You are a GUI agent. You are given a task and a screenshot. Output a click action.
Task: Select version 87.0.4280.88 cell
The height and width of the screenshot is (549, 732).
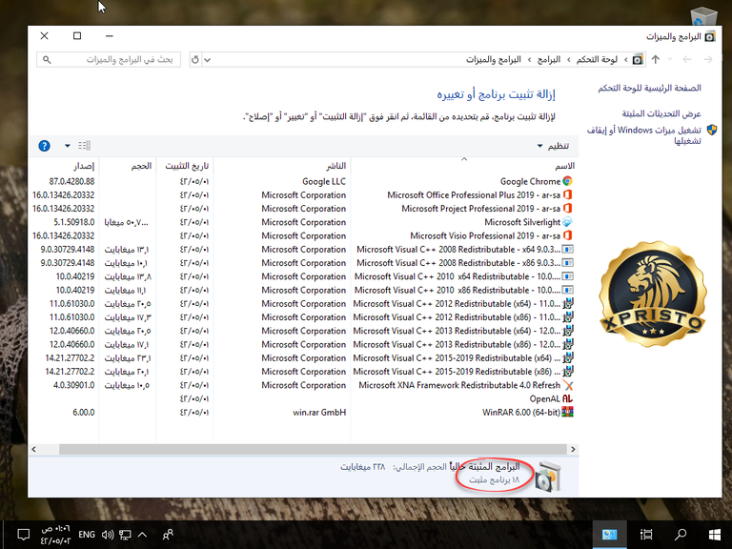click(x=71, y=181)
